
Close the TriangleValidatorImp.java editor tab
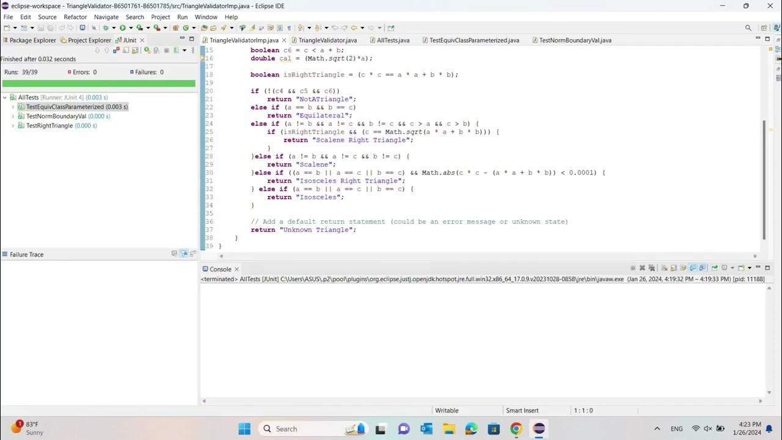(x=284, y=40)
